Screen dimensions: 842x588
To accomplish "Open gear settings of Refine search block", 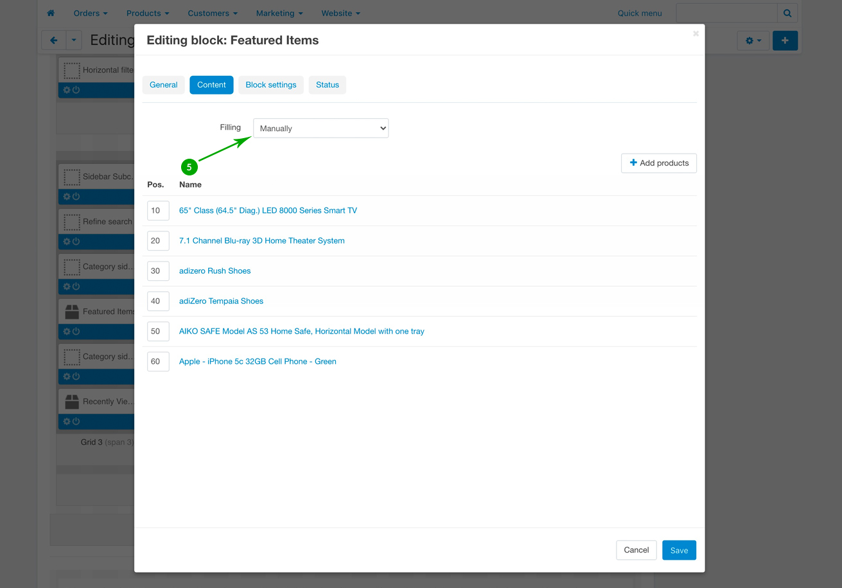I will pyautogui.click(x=67, y=242).
